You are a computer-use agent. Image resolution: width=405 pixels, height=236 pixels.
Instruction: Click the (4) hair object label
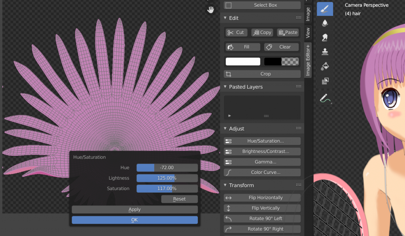tap(352, 13)
